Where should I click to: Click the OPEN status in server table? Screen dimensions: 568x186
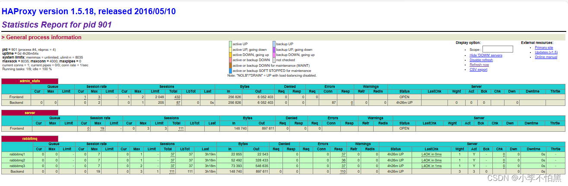point(404,128)
